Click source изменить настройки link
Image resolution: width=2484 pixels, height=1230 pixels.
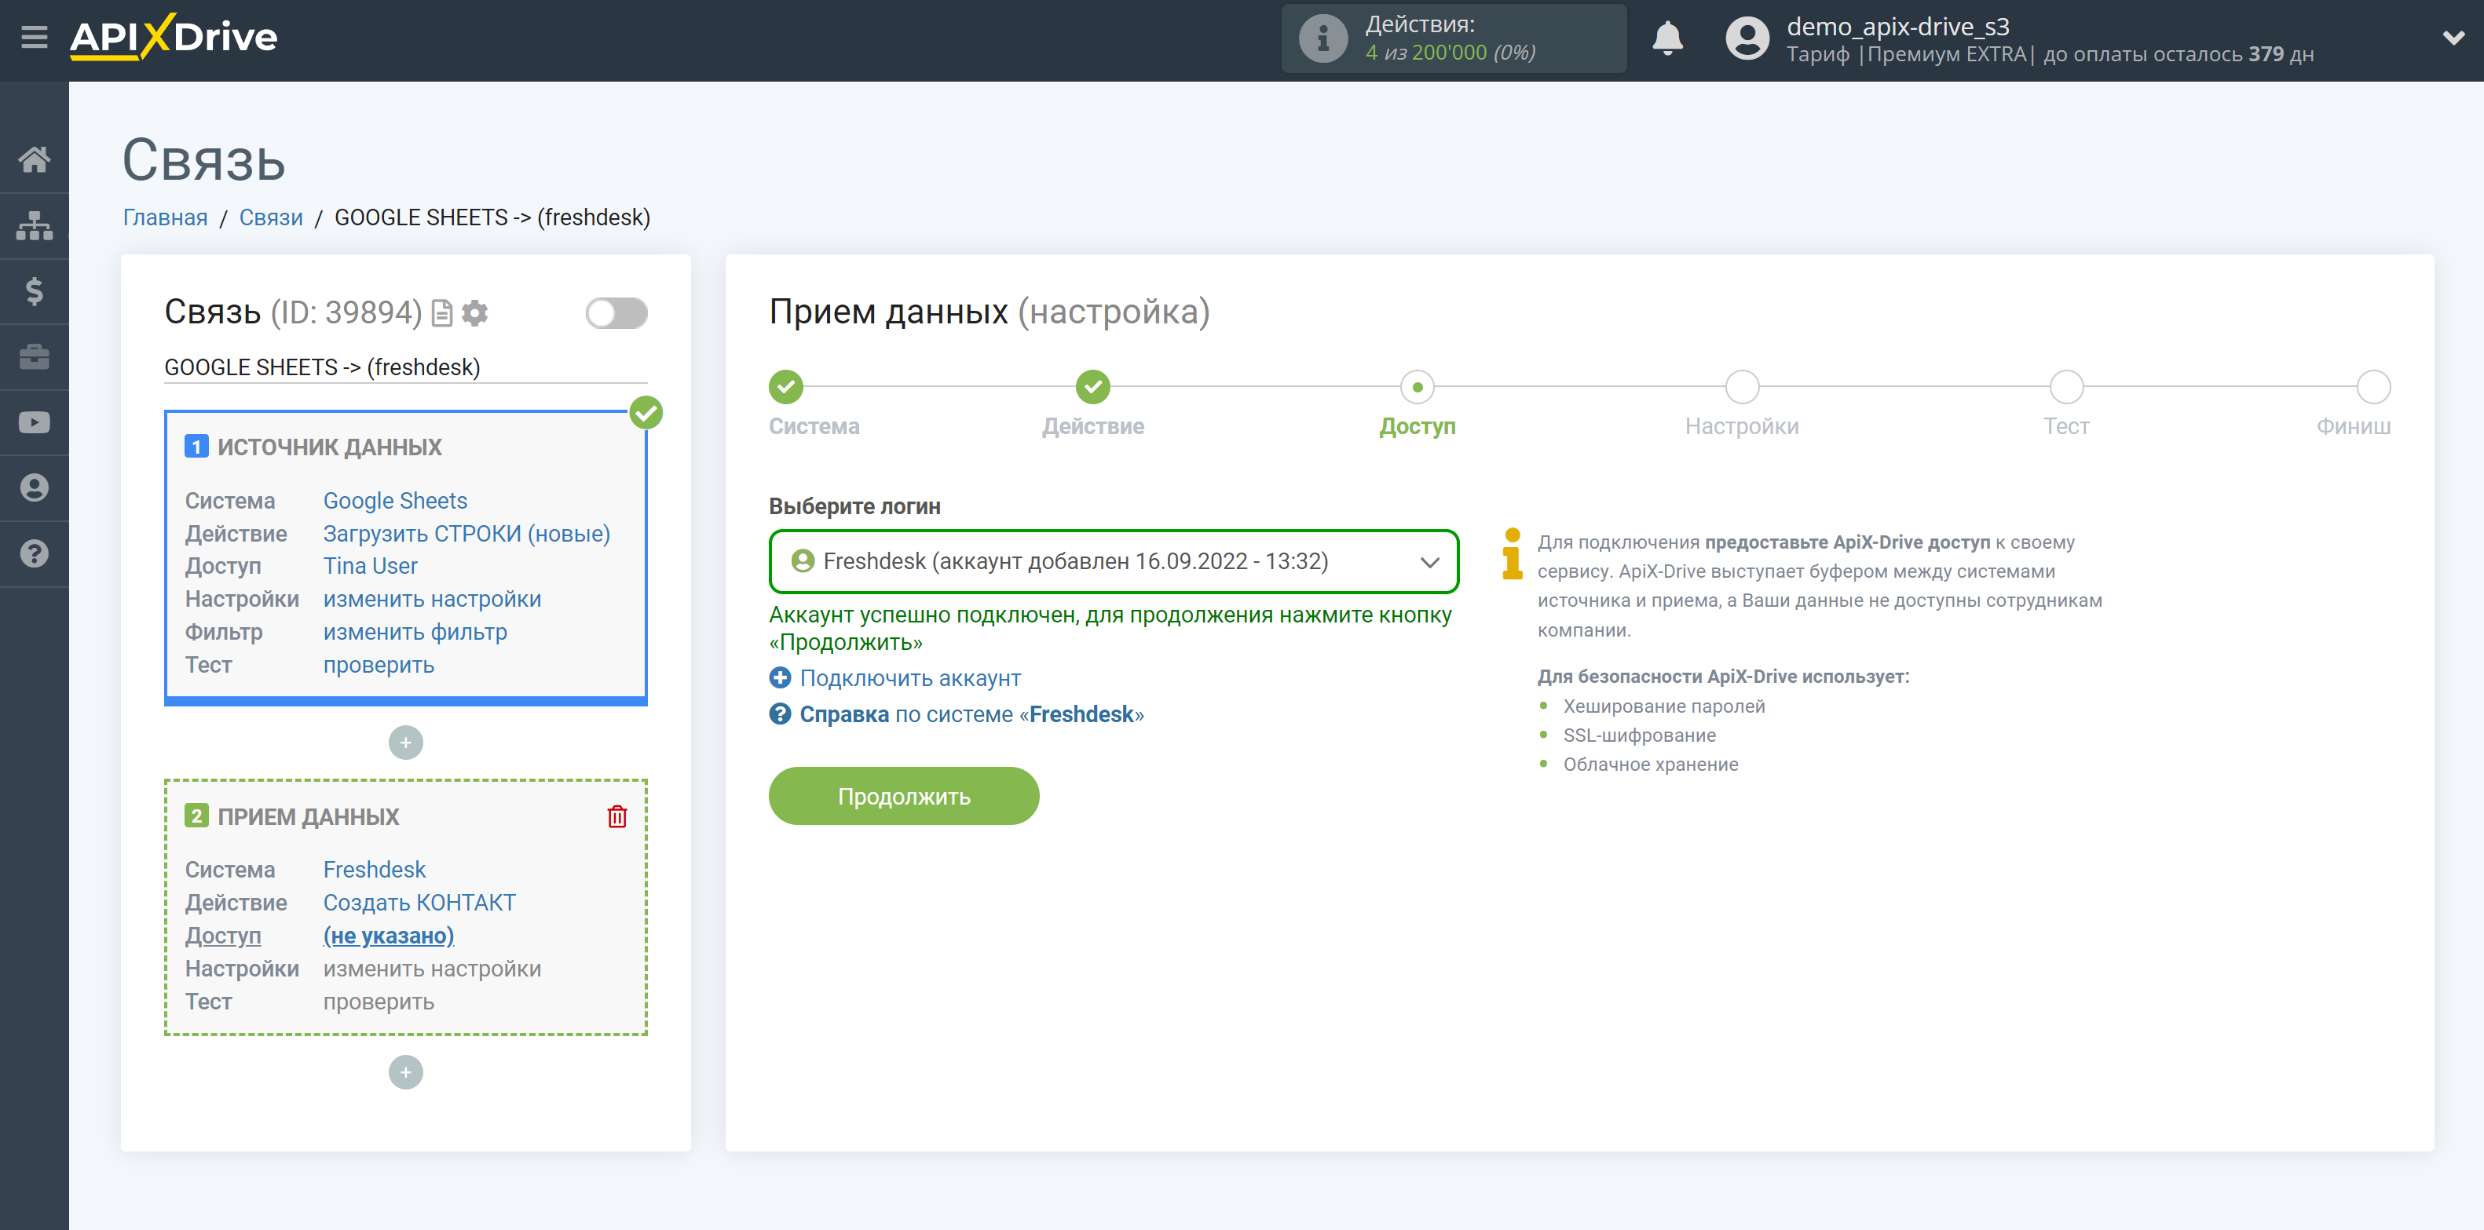[x=432, y=600]
